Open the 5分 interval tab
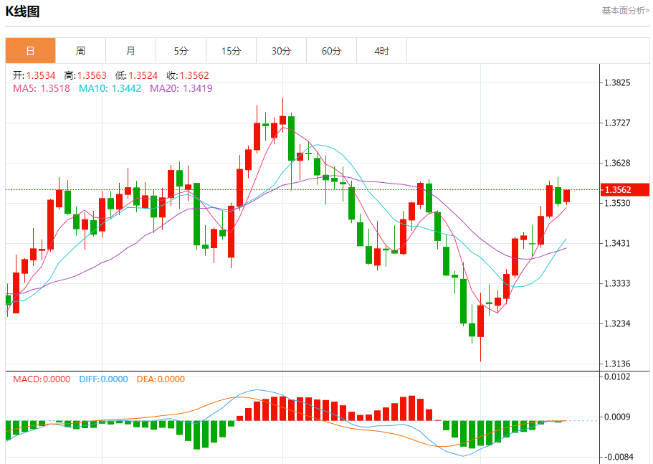The width and height of the screenshot is (653, 464). [x=181, y=51]
